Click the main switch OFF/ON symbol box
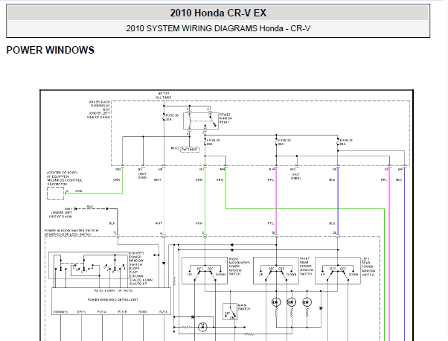 click(230, 311)
